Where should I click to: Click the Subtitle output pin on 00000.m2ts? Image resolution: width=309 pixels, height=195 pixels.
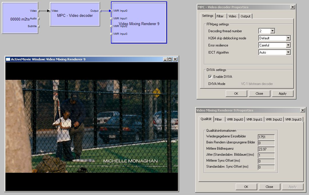tap(38, 26)
